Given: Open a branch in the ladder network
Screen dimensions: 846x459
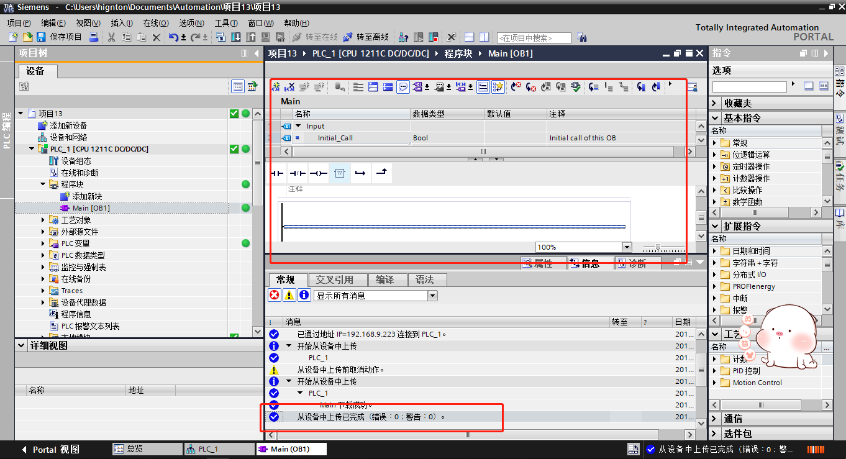Looking at the screenshot, I should [x=360, y=173].
